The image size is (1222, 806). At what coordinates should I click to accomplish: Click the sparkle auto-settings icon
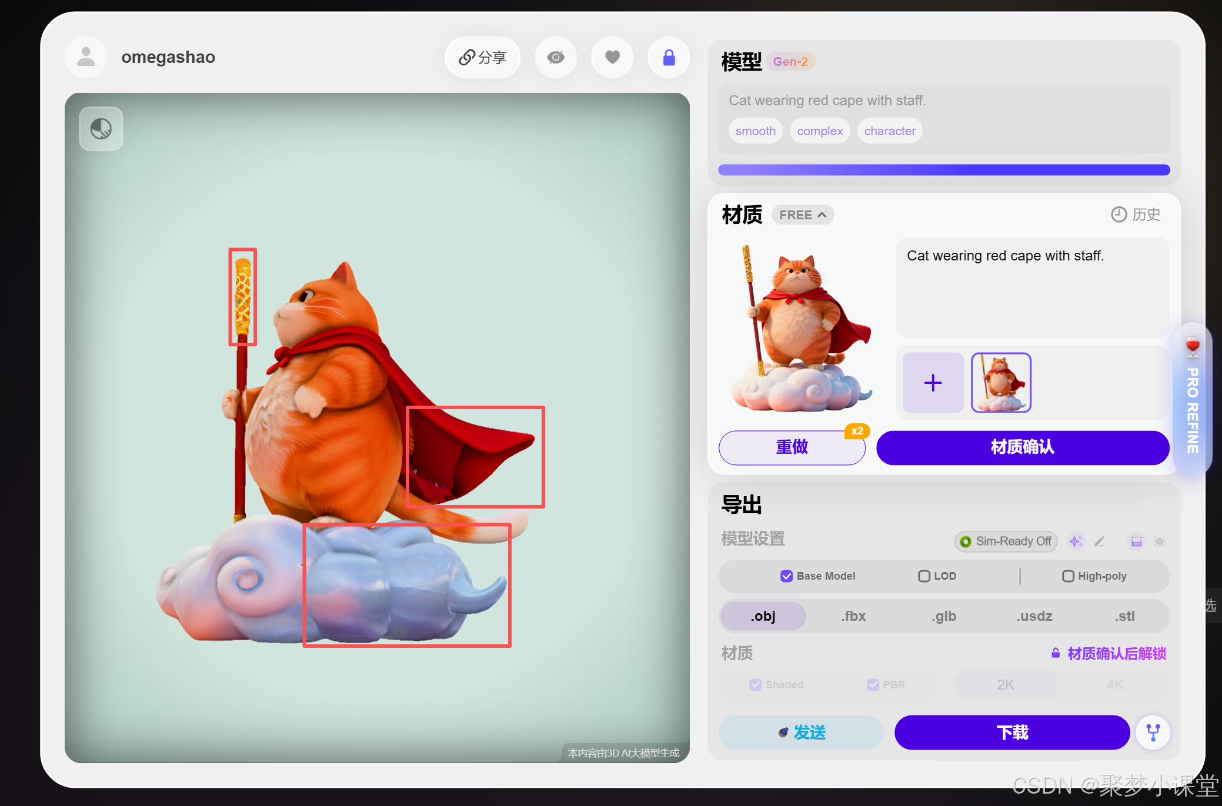point(1076,541)
